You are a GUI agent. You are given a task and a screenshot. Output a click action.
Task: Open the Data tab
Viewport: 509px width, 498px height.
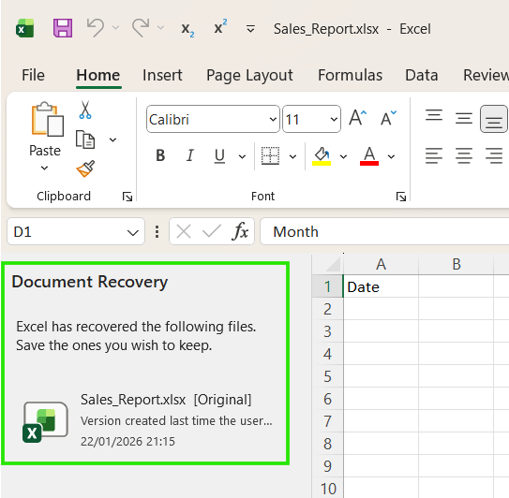[421, 75]
